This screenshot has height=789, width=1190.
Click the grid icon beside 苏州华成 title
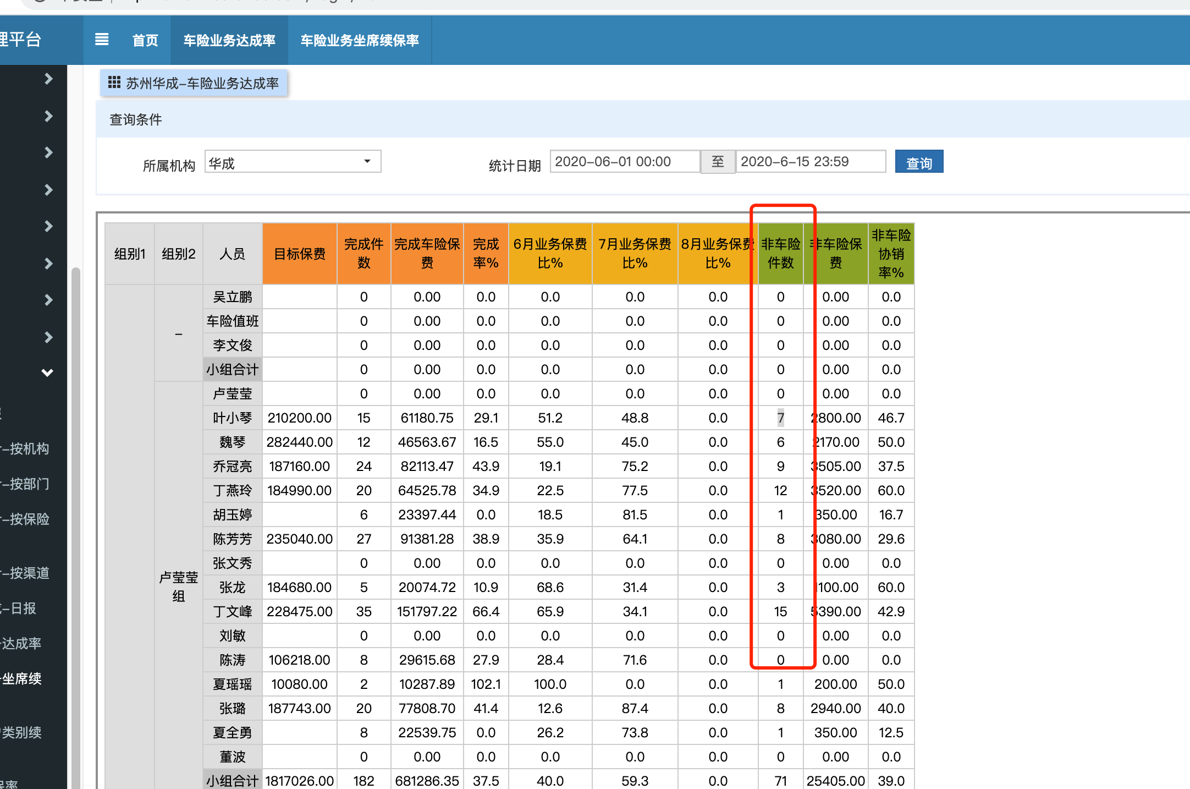[x=114, y=83]
